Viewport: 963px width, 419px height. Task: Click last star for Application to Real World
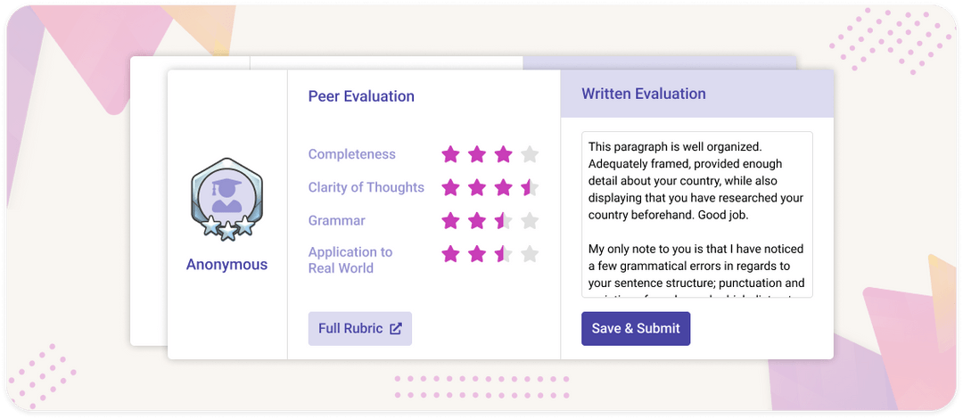530,254
